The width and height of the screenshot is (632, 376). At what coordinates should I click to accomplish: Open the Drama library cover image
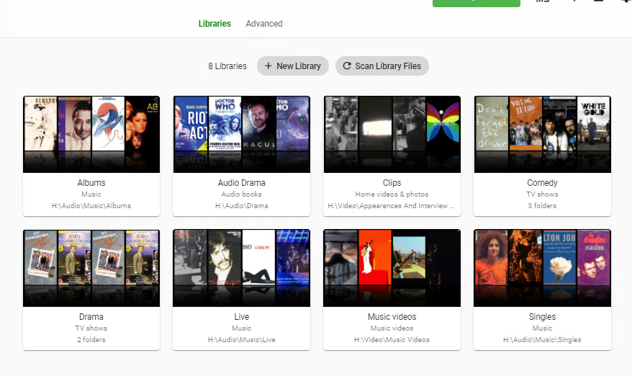click(x=91, y=268)
